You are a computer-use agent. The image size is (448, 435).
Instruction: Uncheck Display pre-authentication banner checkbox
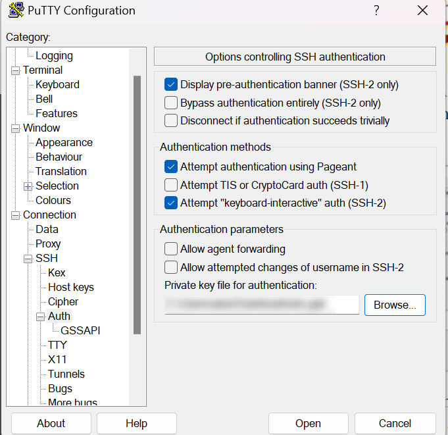click(171, 84)
